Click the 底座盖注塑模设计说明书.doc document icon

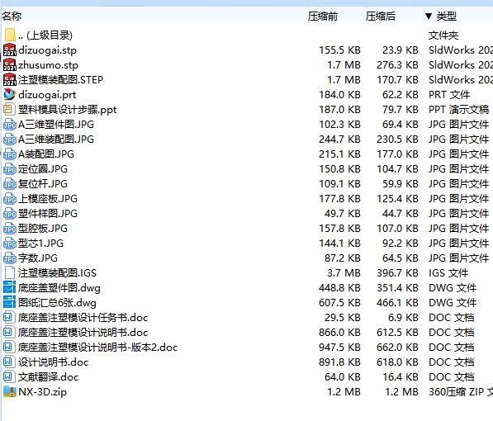click(8, 332)
